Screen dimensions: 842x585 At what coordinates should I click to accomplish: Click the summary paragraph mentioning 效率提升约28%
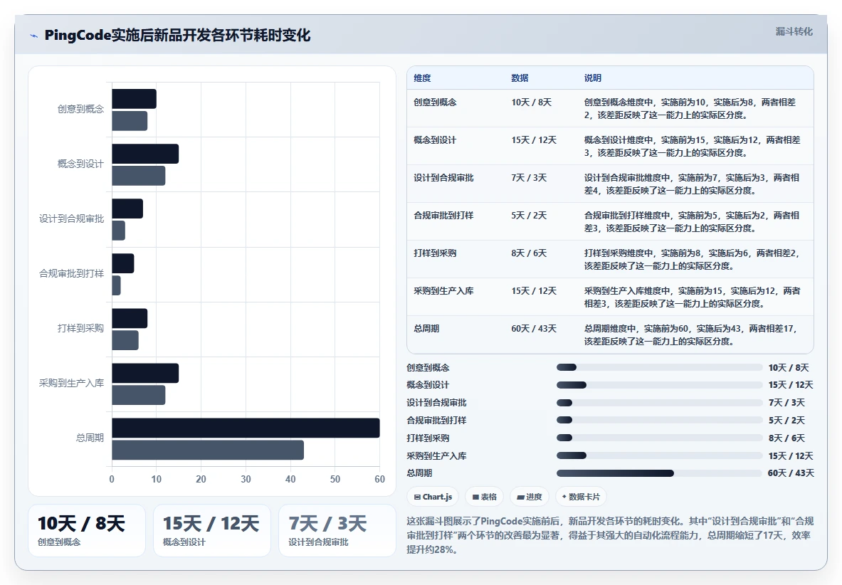pos(610,535)
